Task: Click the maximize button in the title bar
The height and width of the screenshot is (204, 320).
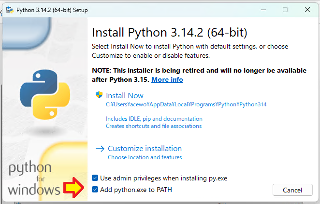Action: (285, 10)
